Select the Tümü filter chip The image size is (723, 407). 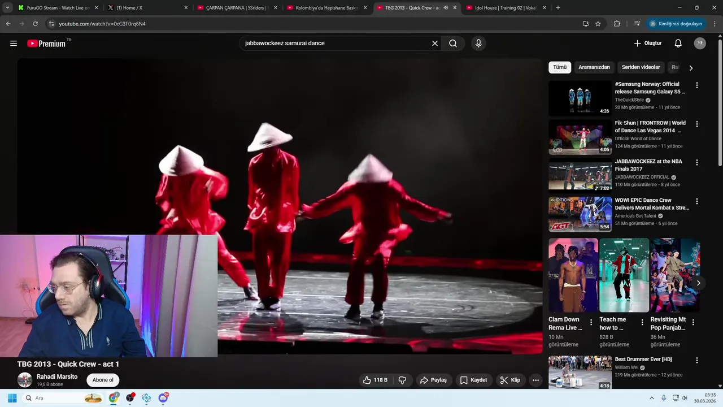click(560, 67)
